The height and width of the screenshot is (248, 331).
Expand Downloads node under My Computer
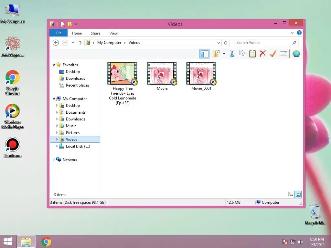tap(57, 119)
